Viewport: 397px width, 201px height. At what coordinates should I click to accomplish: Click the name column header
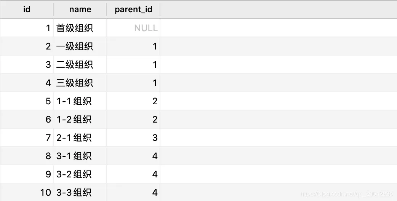coord(80,10)
